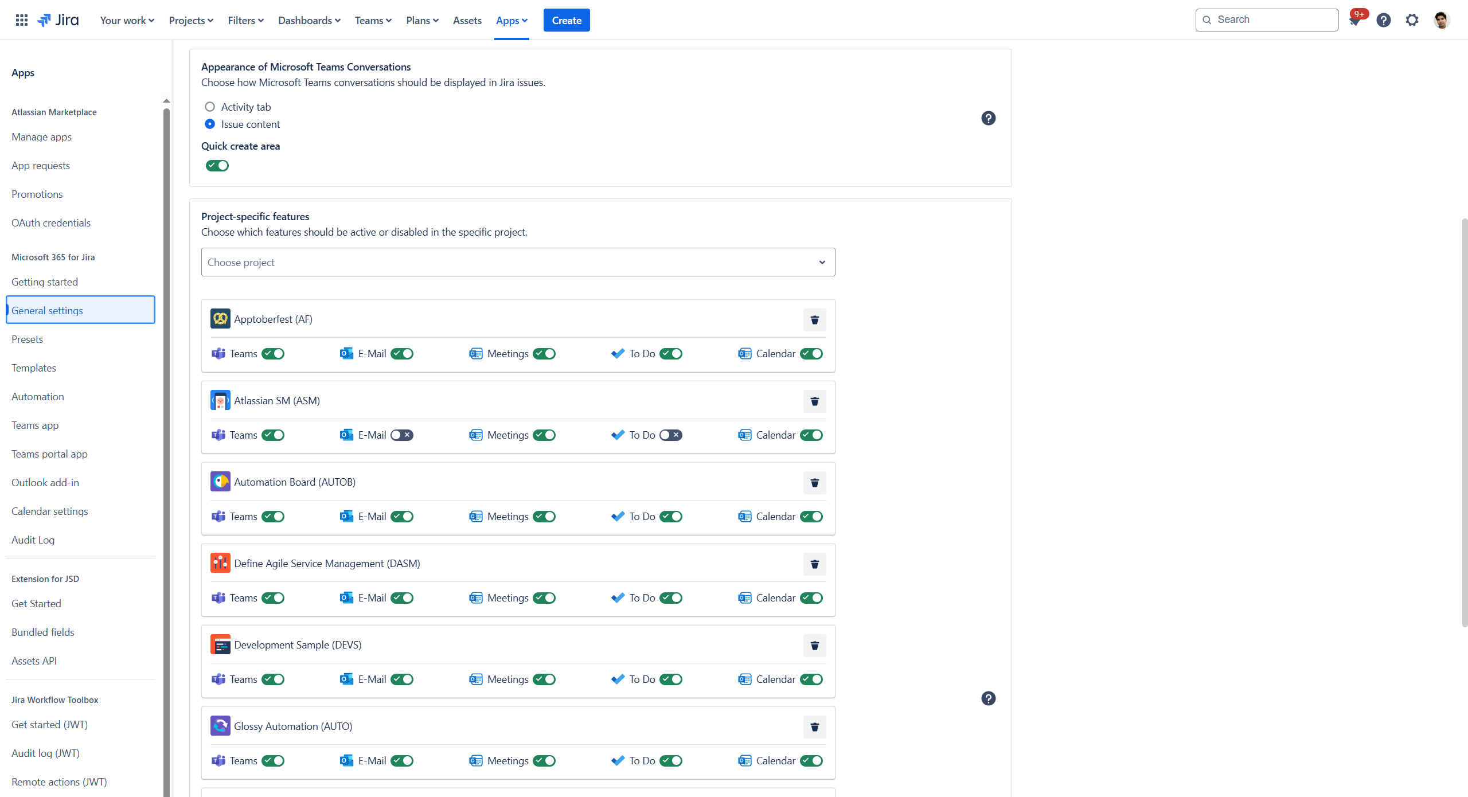
Task: Enable To Do for Atlassian SM (ASM)
Action: [x=671, y=435]
